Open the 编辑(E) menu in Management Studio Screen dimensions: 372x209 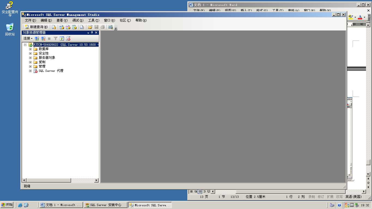pyautogui.click(x=46, y=20)
